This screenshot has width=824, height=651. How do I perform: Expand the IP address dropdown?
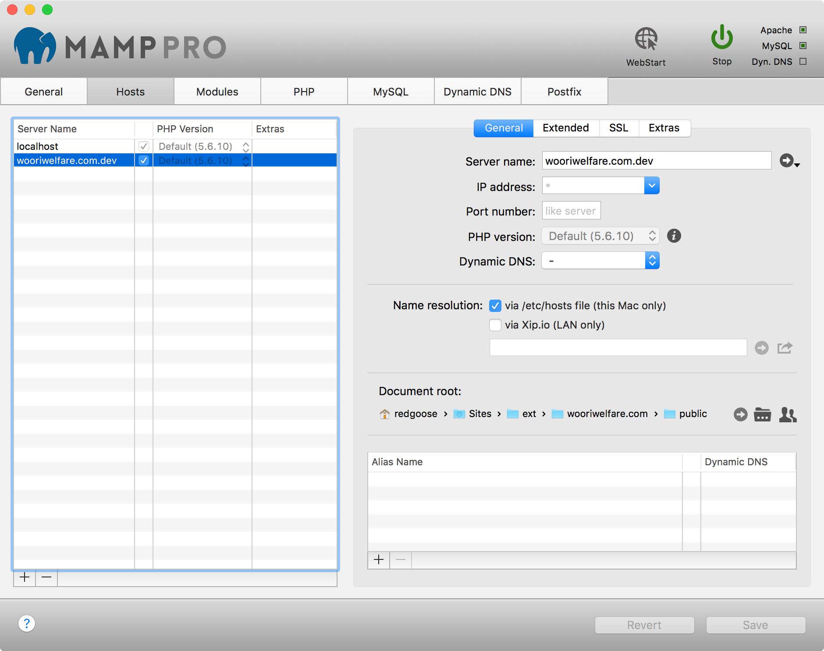coord(652,186)
